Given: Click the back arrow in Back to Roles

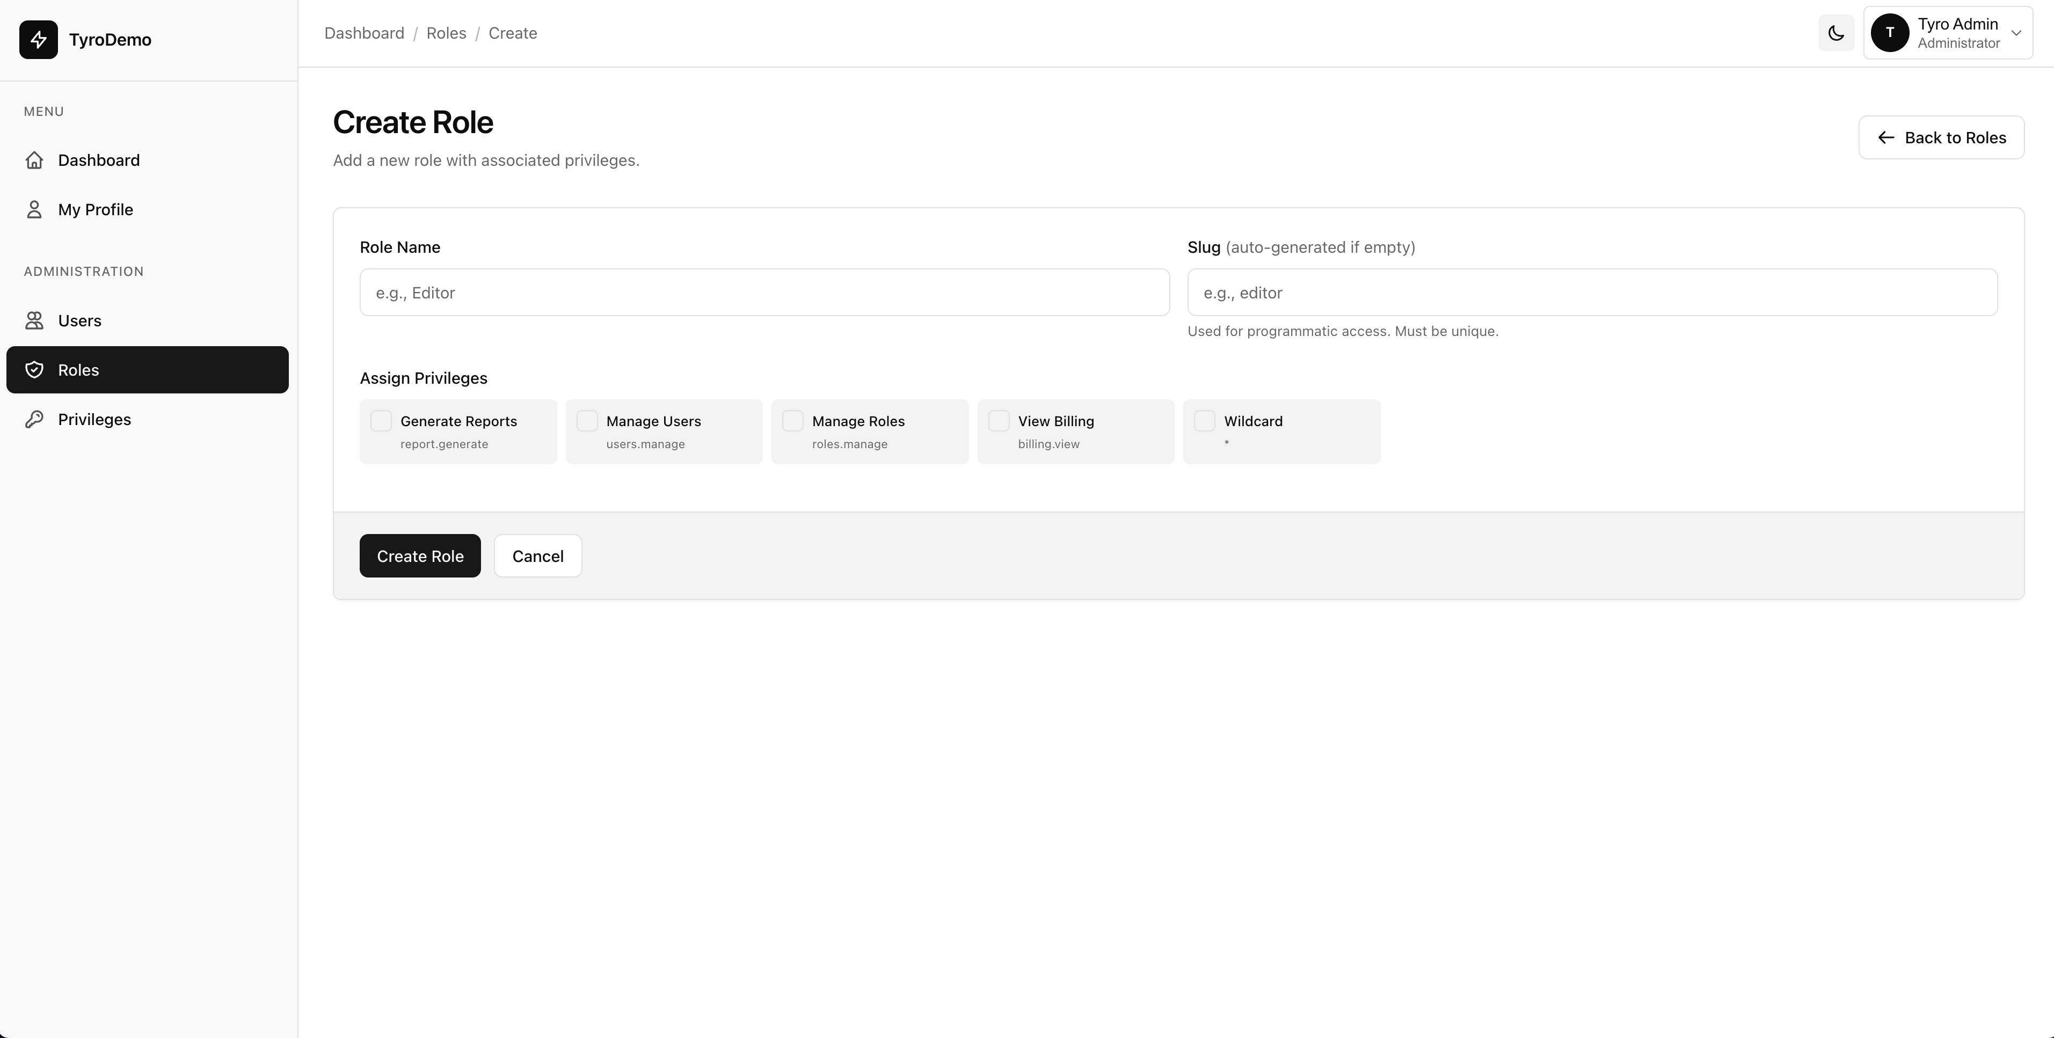Looking at the screenshot, I should 1886,137.
